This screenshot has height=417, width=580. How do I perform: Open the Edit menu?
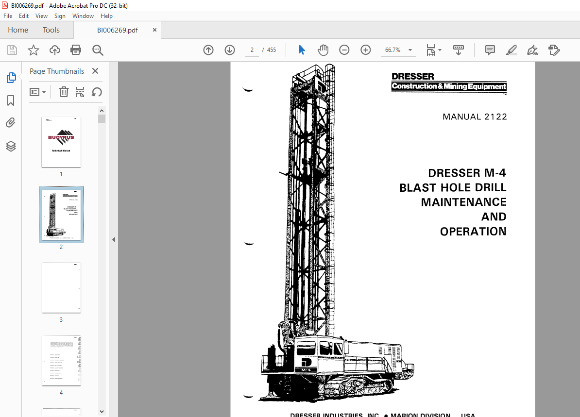coord(24,16)
